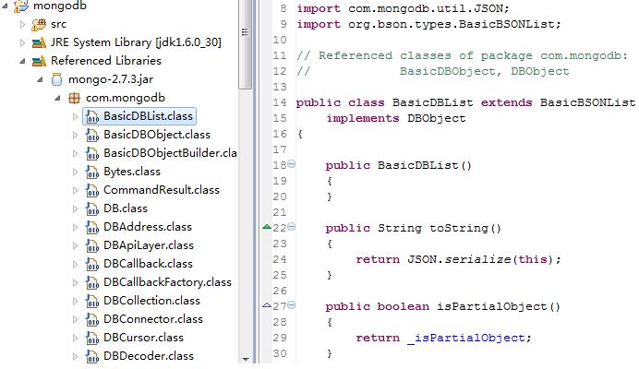
Task: Expand the DBCursor.class node
Action: 75,338
